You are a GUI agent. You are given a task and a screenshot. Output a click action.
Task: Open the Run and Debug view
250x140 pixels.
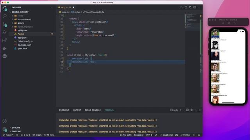5,32
